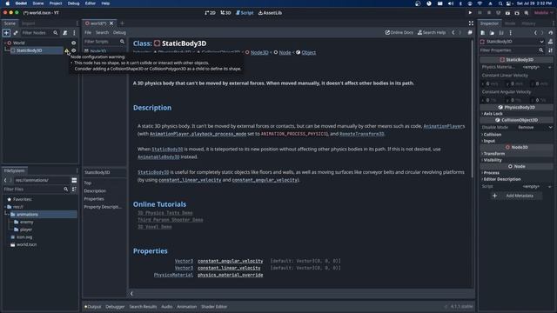Open the Disable Mode dropdown
Image resolution: width=557 pixels, height=313 pixels.
pos(534,128)
